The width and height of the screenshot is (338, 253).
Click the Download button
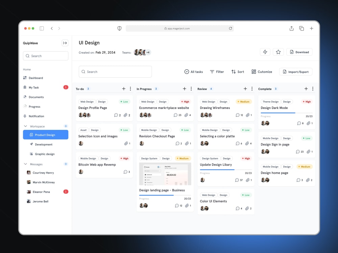pyautogui.click(x=299, y=52)
